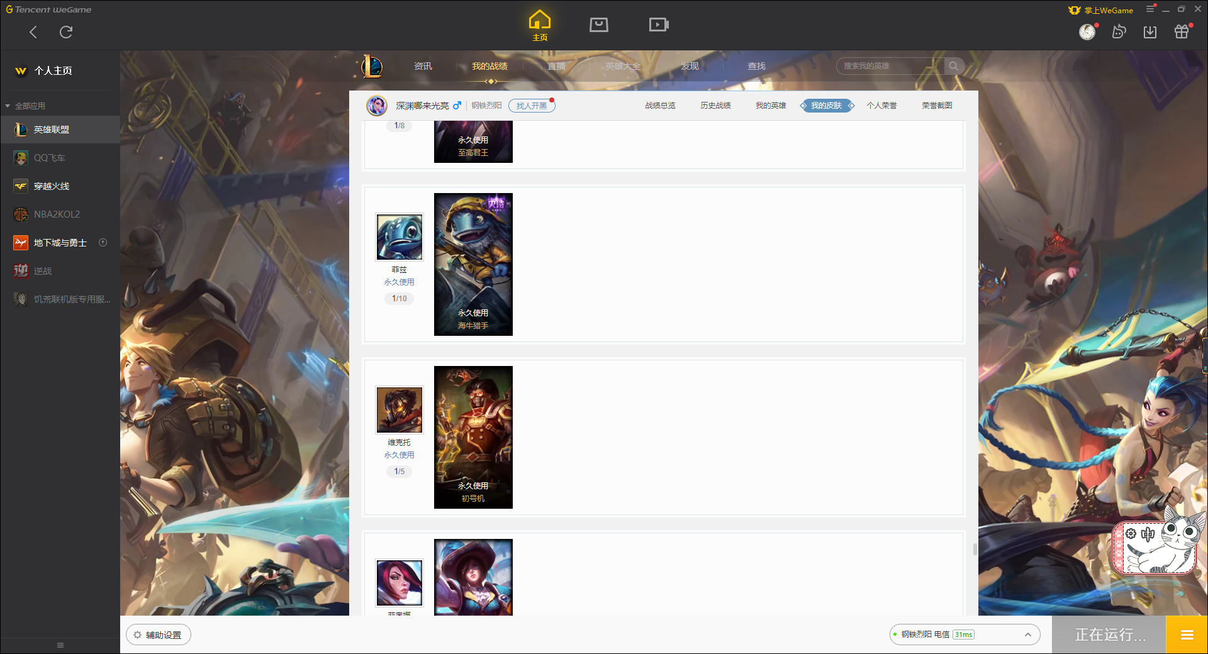Click the 维克托 champion portrait
This screenshot has width=1208, height=654.
400,410
